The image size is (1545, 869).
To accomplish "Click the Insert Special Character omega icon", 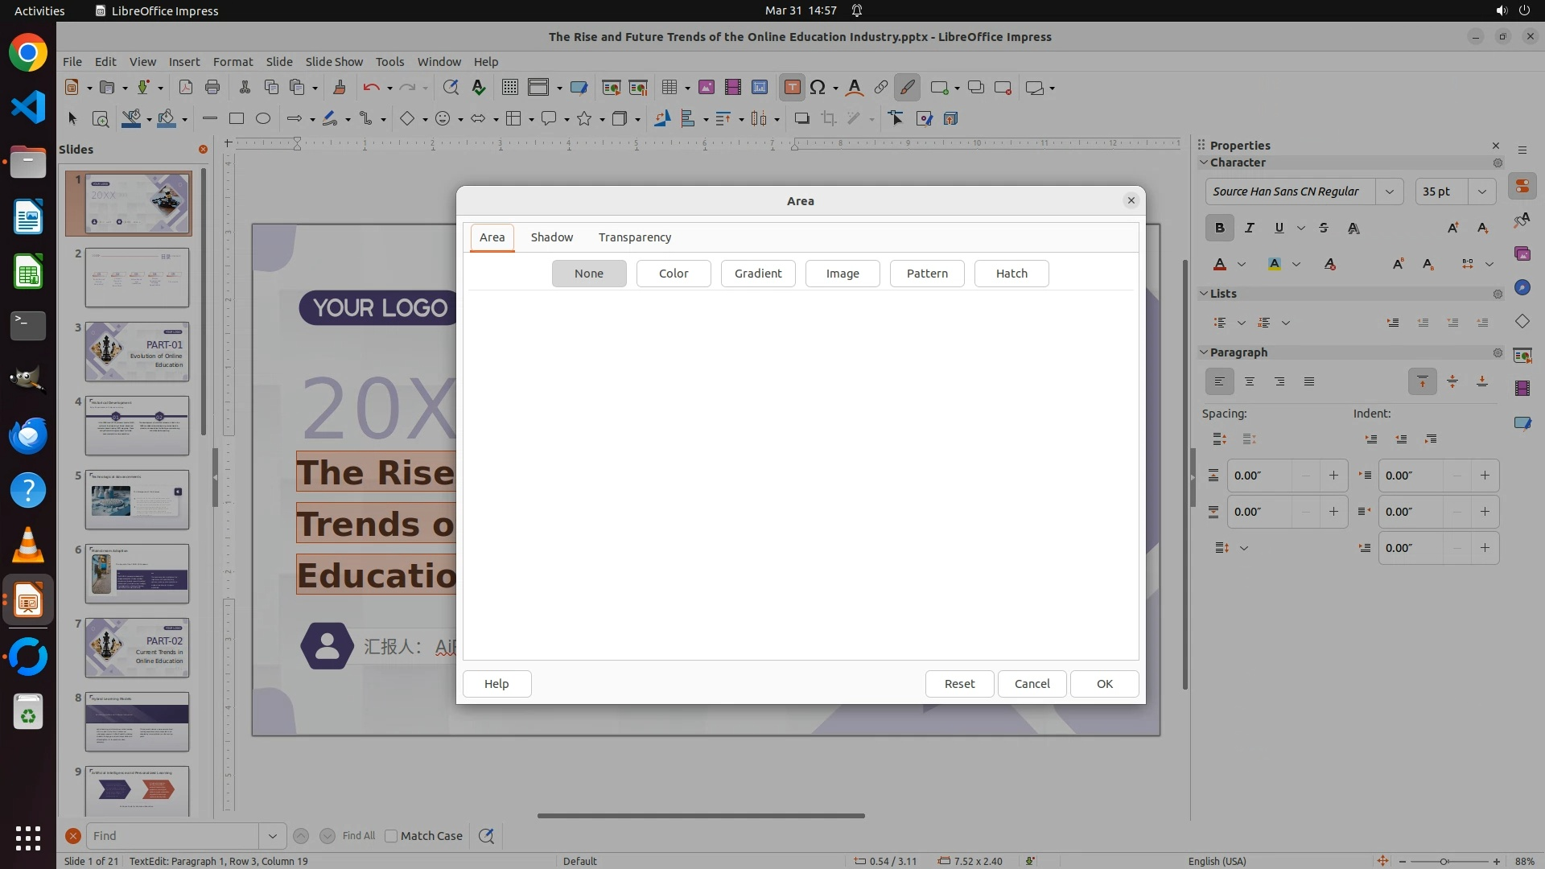I will 818,88.
